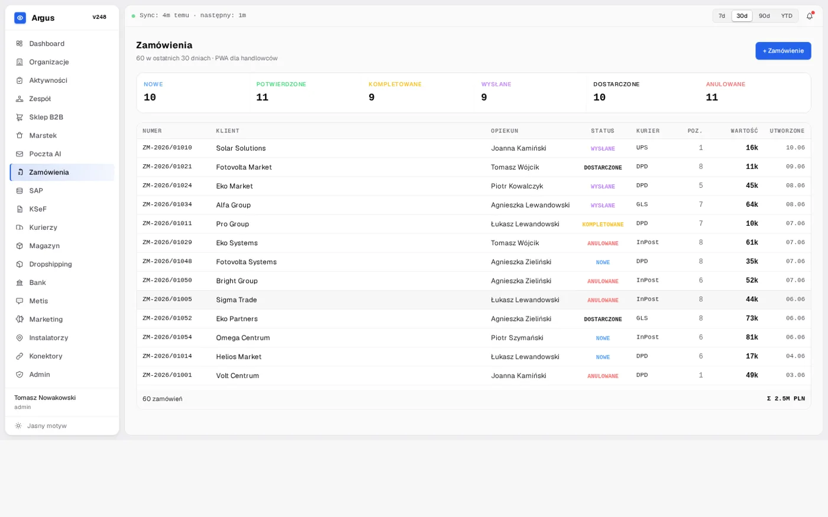Click the Konektory link icon
This screenshot has height=517, width=828.
click(x=20, y=356)
